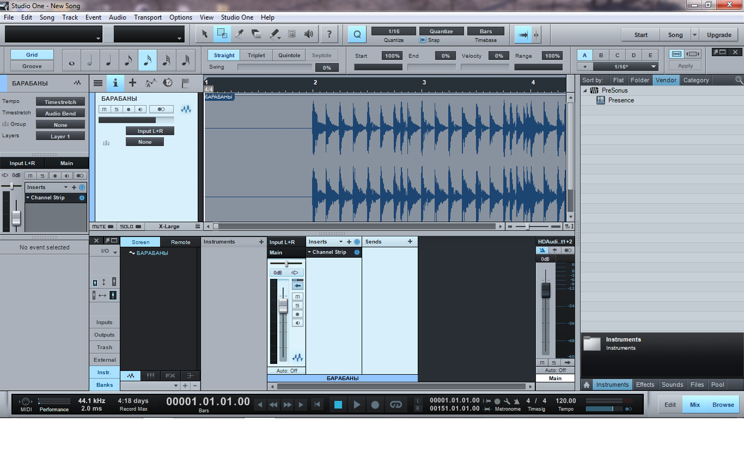Open the Layers 'Layer 1' dropdown
Screen dimensions: 744x463
60,136
